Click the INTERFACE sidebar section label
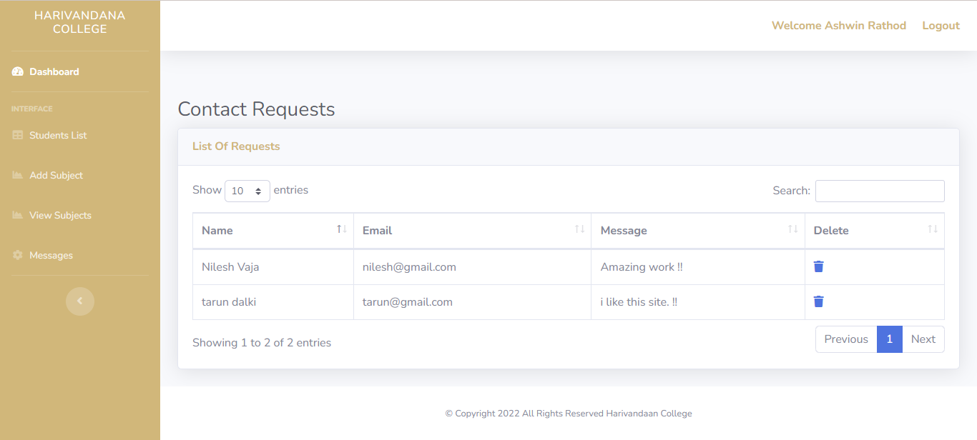977x440 pixels. pyautogui.click(x=32, y=109)
